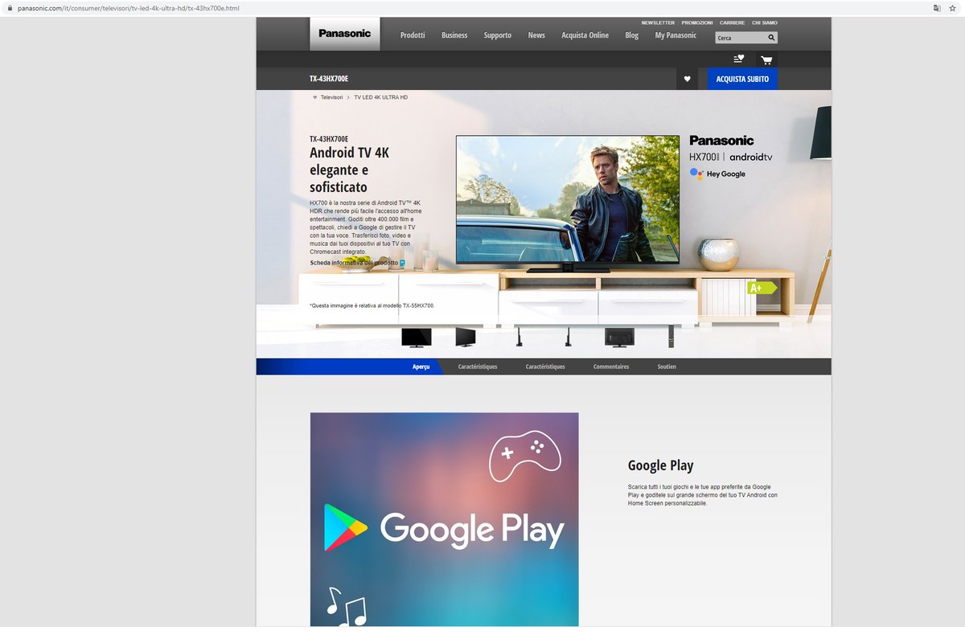Click the Panasonic logo in the header
Screen dimensions: 965x635
click(345, 34)
